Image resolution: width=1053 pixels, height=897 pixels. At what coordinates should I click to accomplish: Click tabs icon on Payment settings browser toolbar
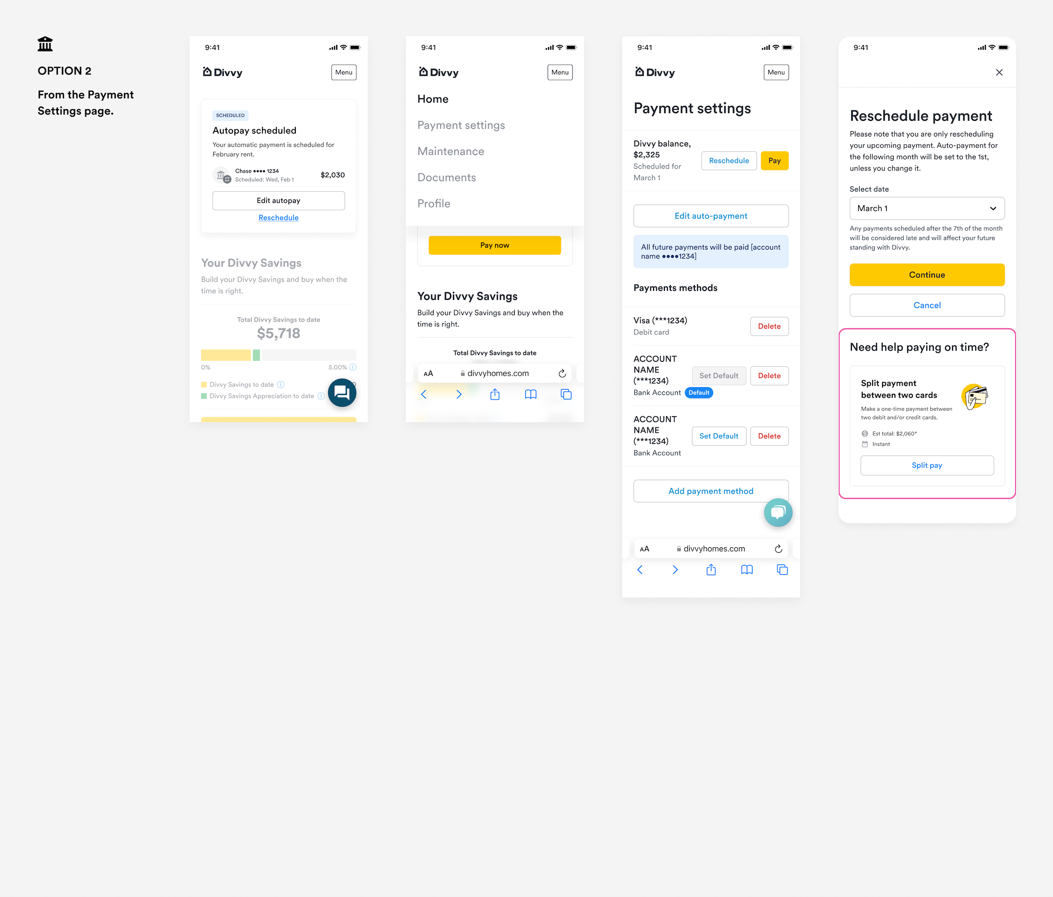(782, 570)
